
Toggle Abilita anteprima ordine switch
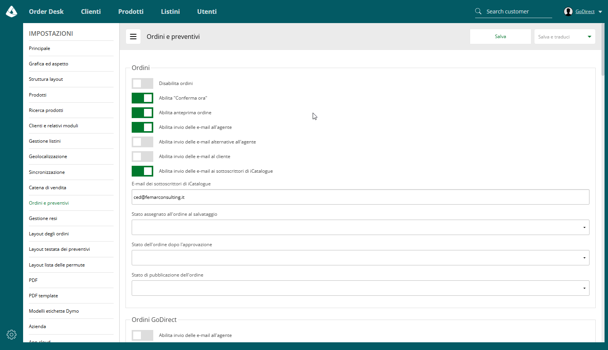(x=142, y=113)
